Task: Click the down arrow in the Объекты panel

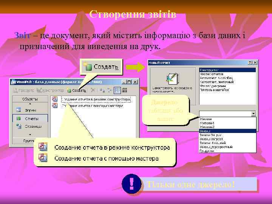Action: 30,134
